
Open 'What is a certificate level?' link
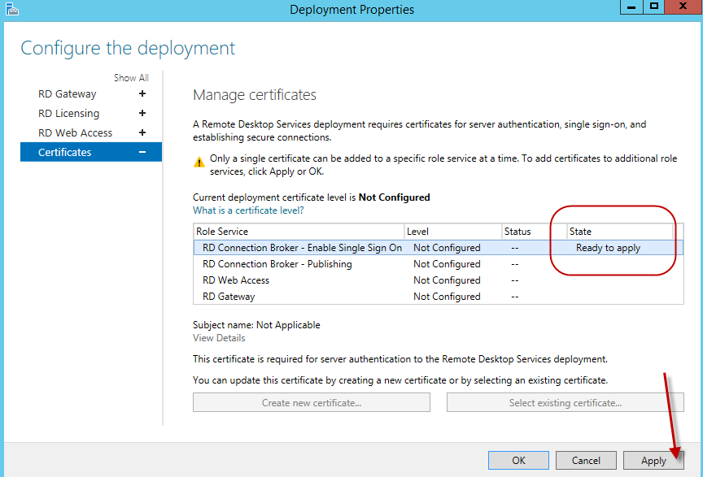pyautogui.click(x=248, y=210)
